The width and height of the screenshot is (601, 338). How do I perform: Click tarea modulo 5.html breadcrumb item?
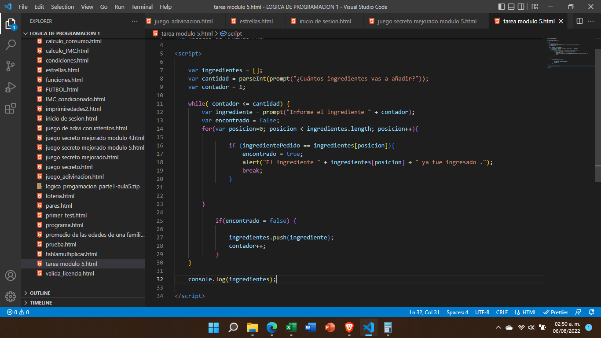tap(183, 33)
